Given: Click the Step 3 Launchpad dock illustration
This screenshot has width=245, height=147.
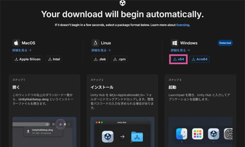Looking at the screenshot, I should [201, 132].
